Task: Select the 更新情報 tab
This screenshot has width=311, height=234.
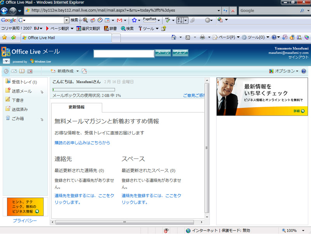Action: coord(77,107)
